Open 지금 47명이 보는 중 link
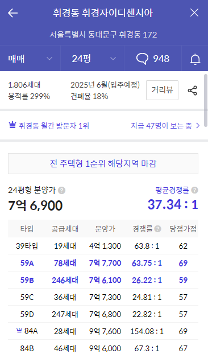 (161, 126)
